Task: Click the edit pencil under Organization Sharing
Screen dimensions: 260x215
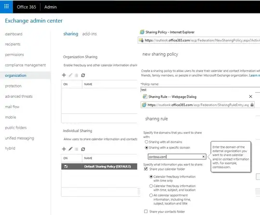Action: 70,75
